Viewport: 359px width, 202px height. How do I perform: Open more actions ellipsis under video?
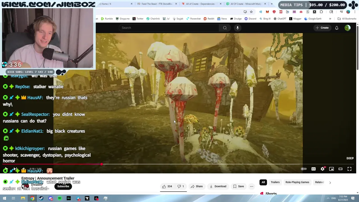click(x=252, y=186)
